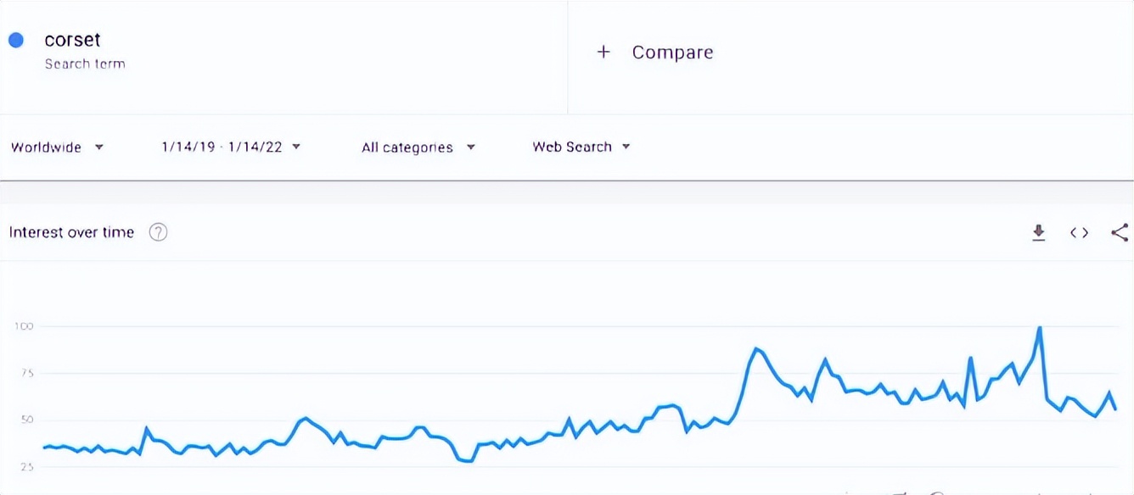Open the help icon beside Interest over time
This screenshot has width=1134, height=495.
(158, 232)
